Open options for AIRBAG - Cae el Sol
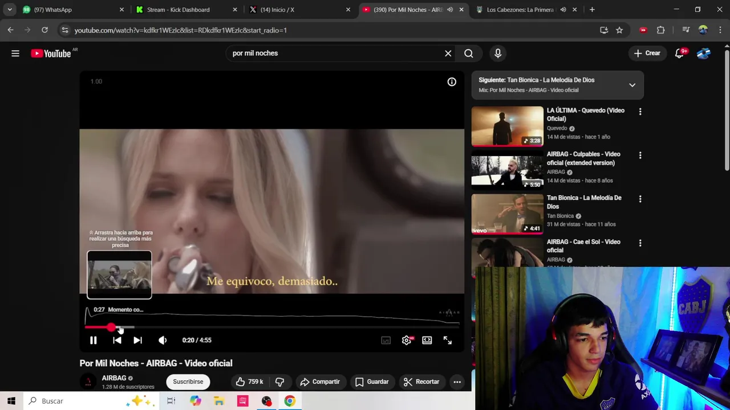Screen dimensions: 730x410 coord(640,243)
